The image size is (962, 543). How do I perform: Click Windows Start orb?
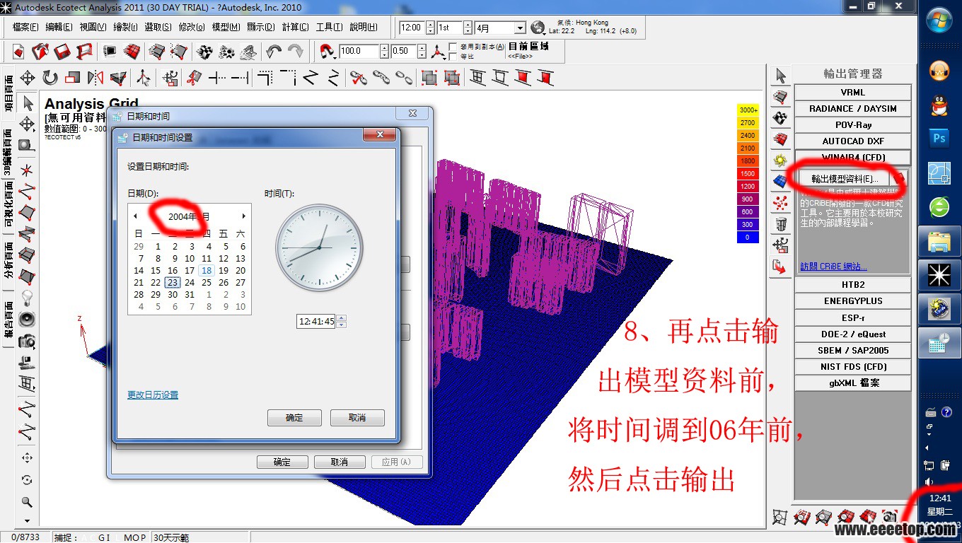(939, 19)
